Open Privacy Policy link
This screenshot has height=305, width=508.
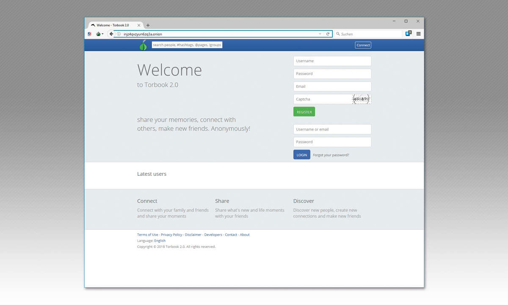pyautogui.click(x=171, y=235)
